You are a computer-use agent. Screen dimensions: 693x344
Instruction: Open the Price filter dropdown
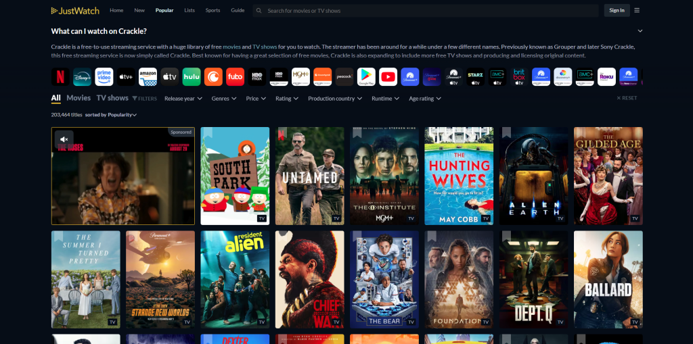256,99
